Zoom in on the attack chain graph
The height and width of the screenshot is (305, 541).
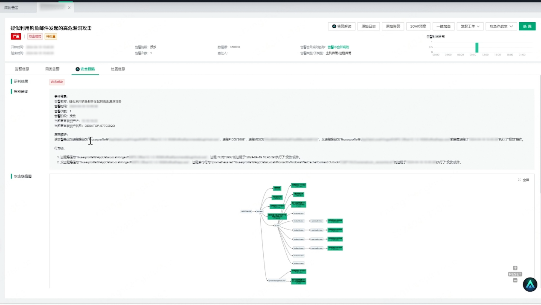pos(515,268)
